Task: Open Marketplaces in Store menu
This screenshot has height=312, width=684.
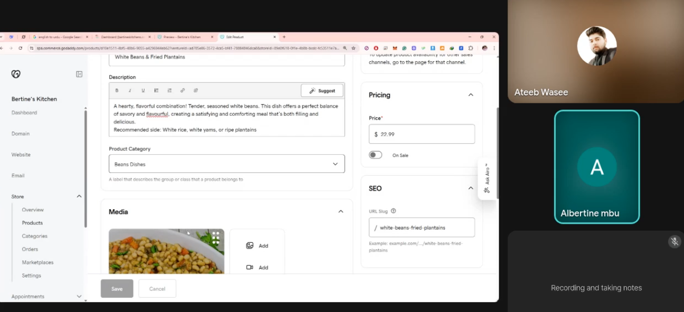Action: click(x=38, y=262)
